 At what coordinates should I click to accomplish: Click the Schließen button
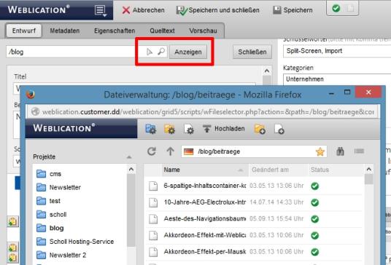252,52
